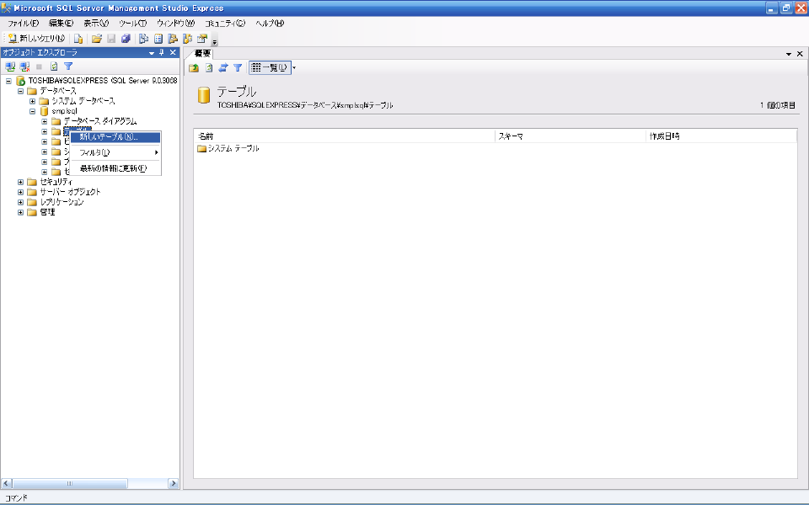Click the Object Explorer horizontal scrollbar thumb

coord(70,483)
